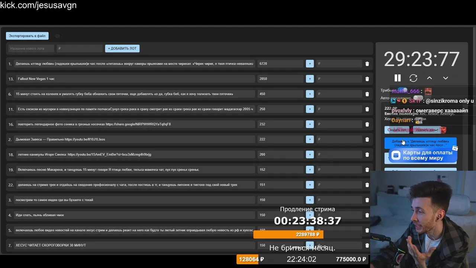Edit lot name Иди спать
The image size is (476, 268).
[134, 215]
